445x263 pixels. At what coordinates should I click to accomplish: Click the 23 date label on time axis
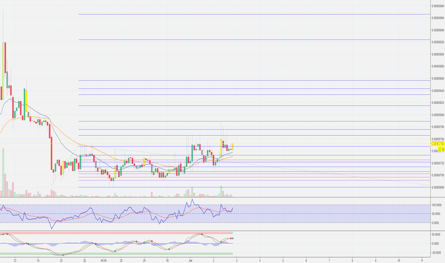(15, 260)
